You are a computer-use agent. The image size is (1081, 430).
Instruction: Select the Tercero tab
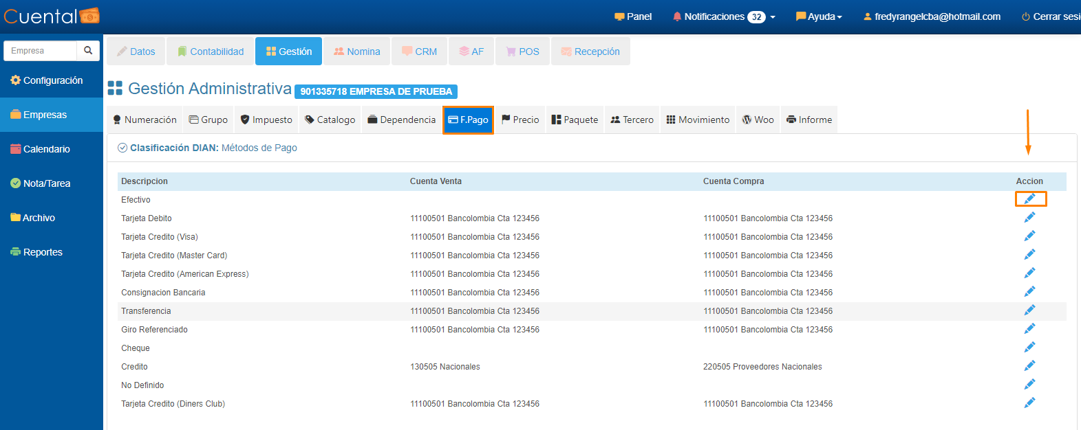click(632, 120)
